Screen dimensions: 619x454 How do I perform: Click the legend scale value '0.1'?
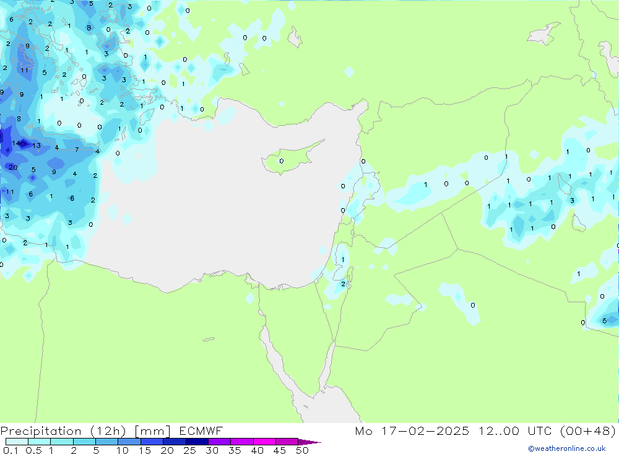point(11,450)
